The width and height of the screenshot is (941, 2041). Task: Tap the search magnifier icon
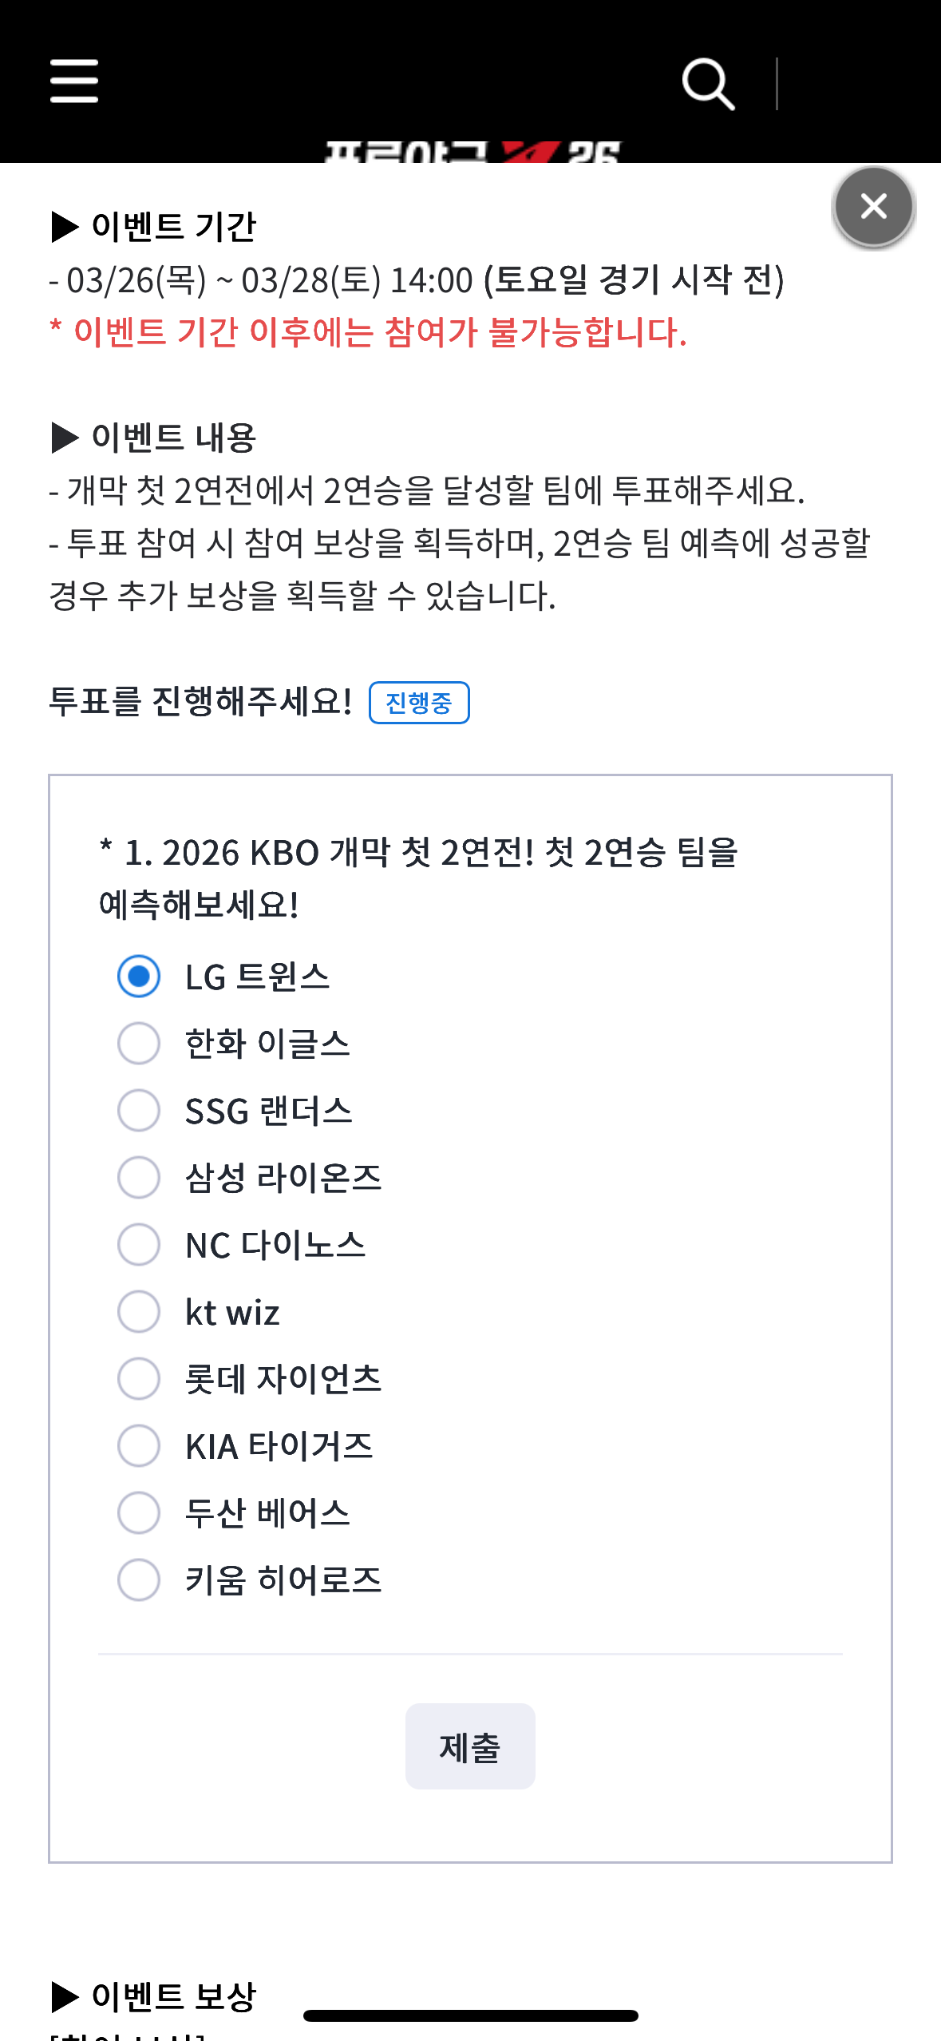pos(708,83)
